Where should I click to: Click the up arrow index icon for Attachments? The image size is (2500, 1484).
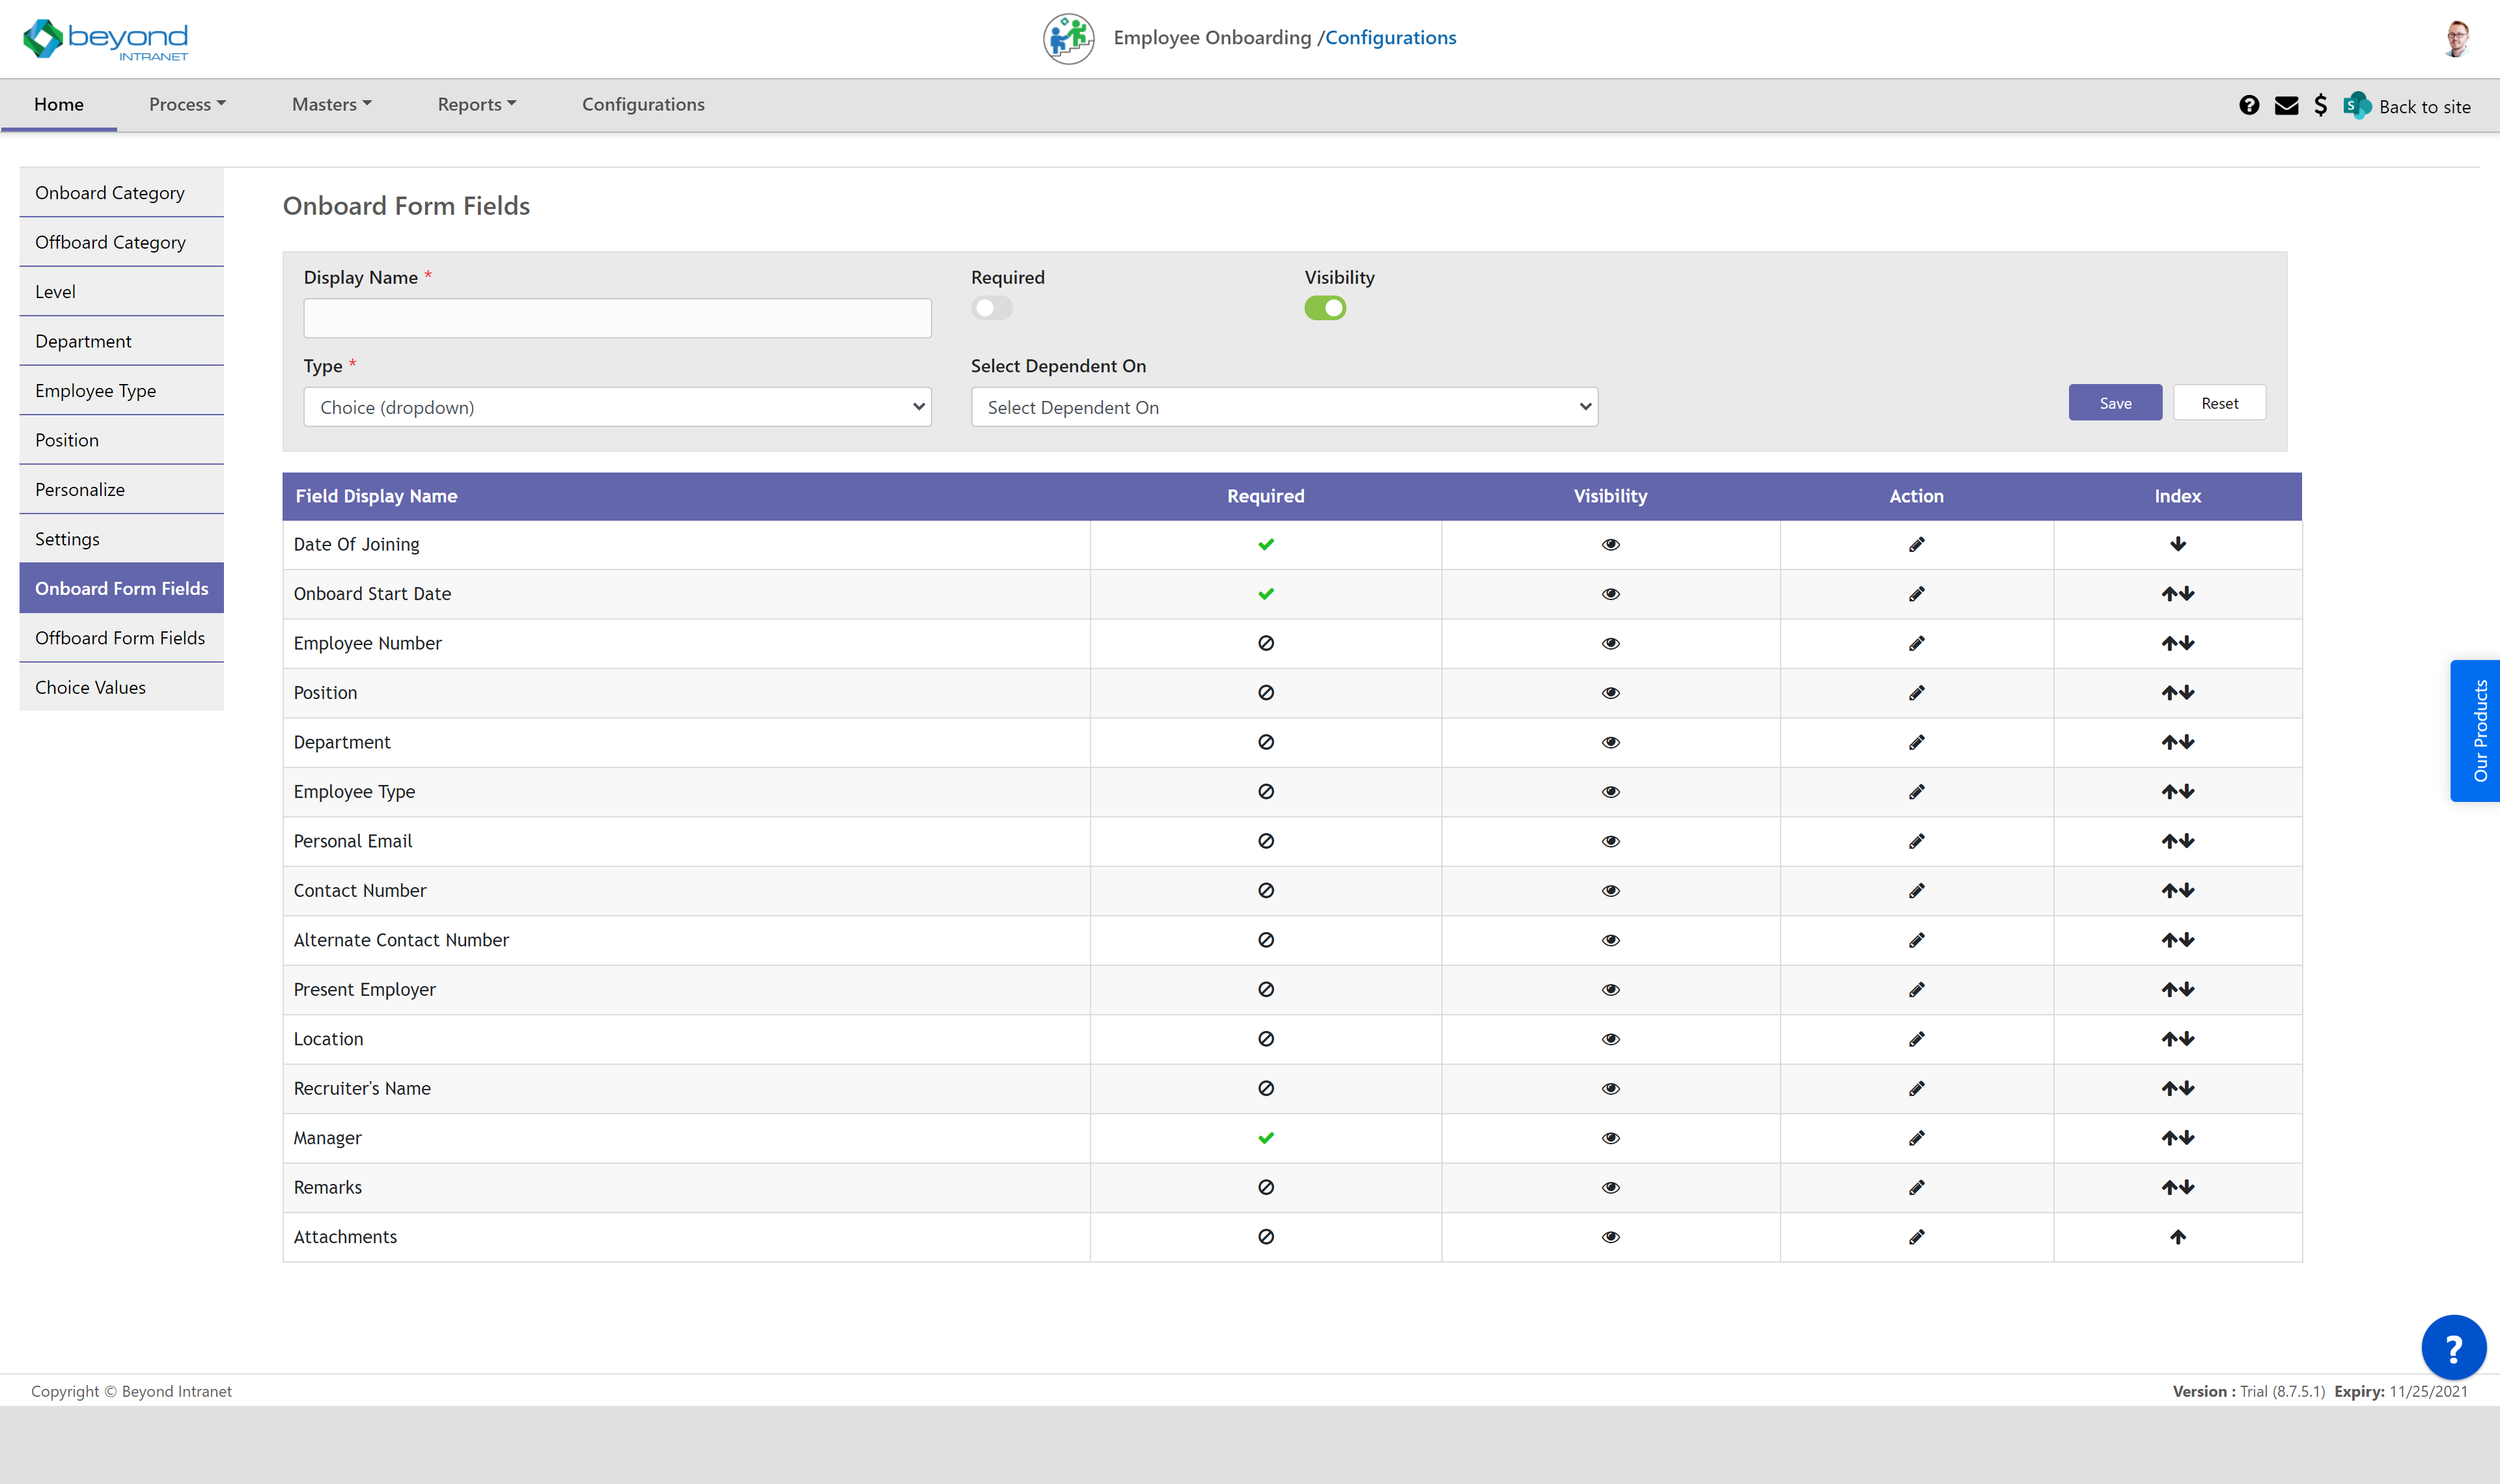pyautogui.click(x=2178, y=1237)
